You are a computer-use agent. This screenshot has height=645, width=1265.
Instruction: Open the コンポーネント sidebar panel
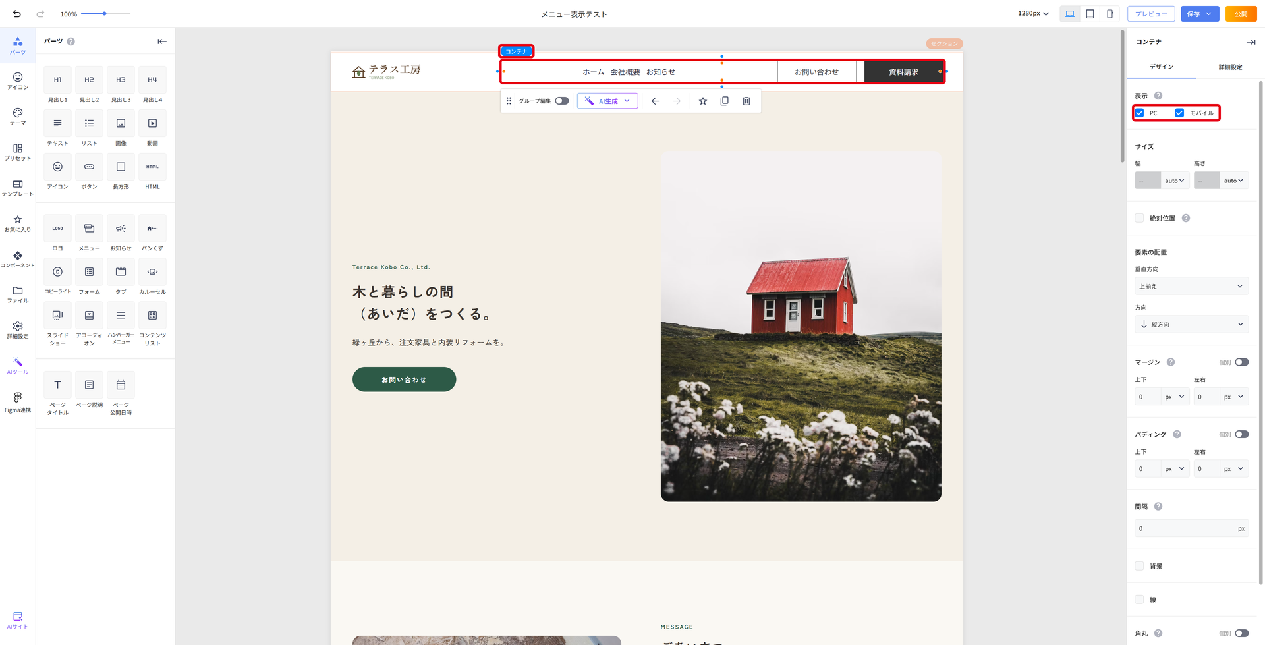click(x=18, y=259)
